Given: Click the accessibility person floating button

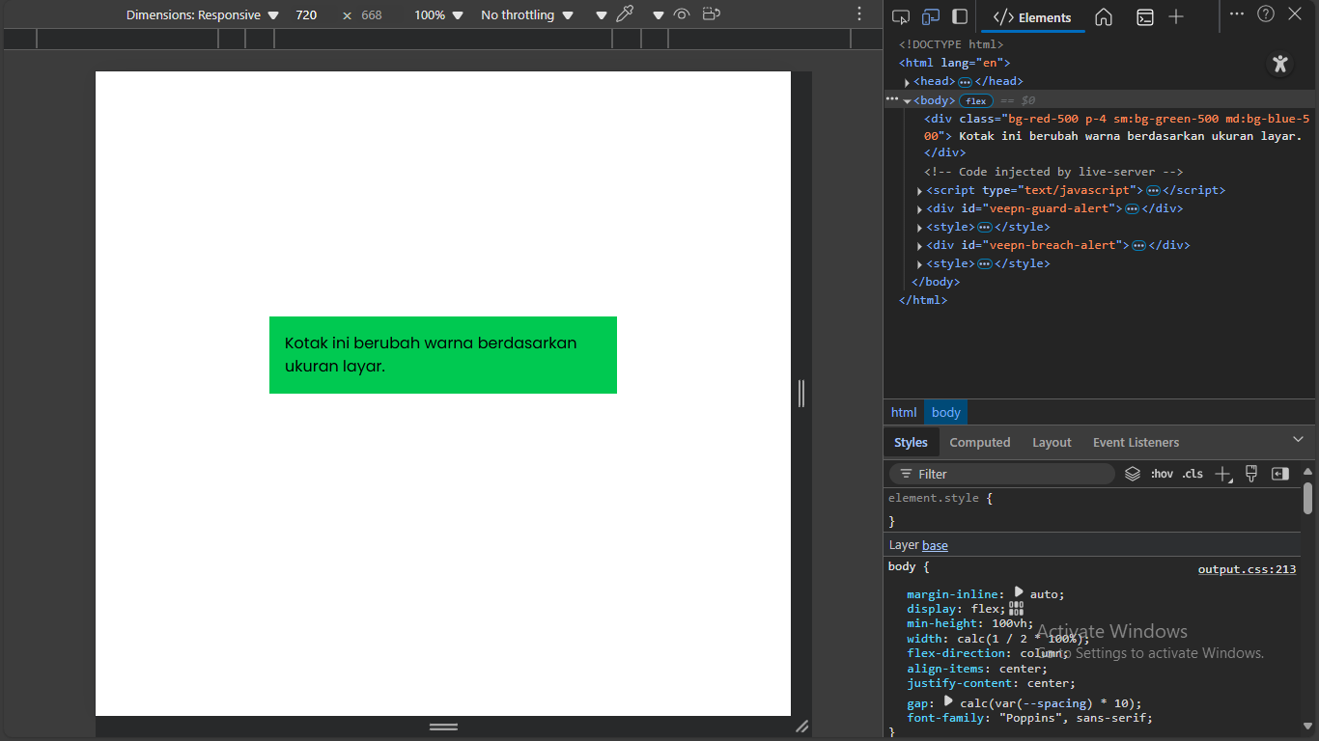Looking at the screenshot, I should click(1280, 64).
